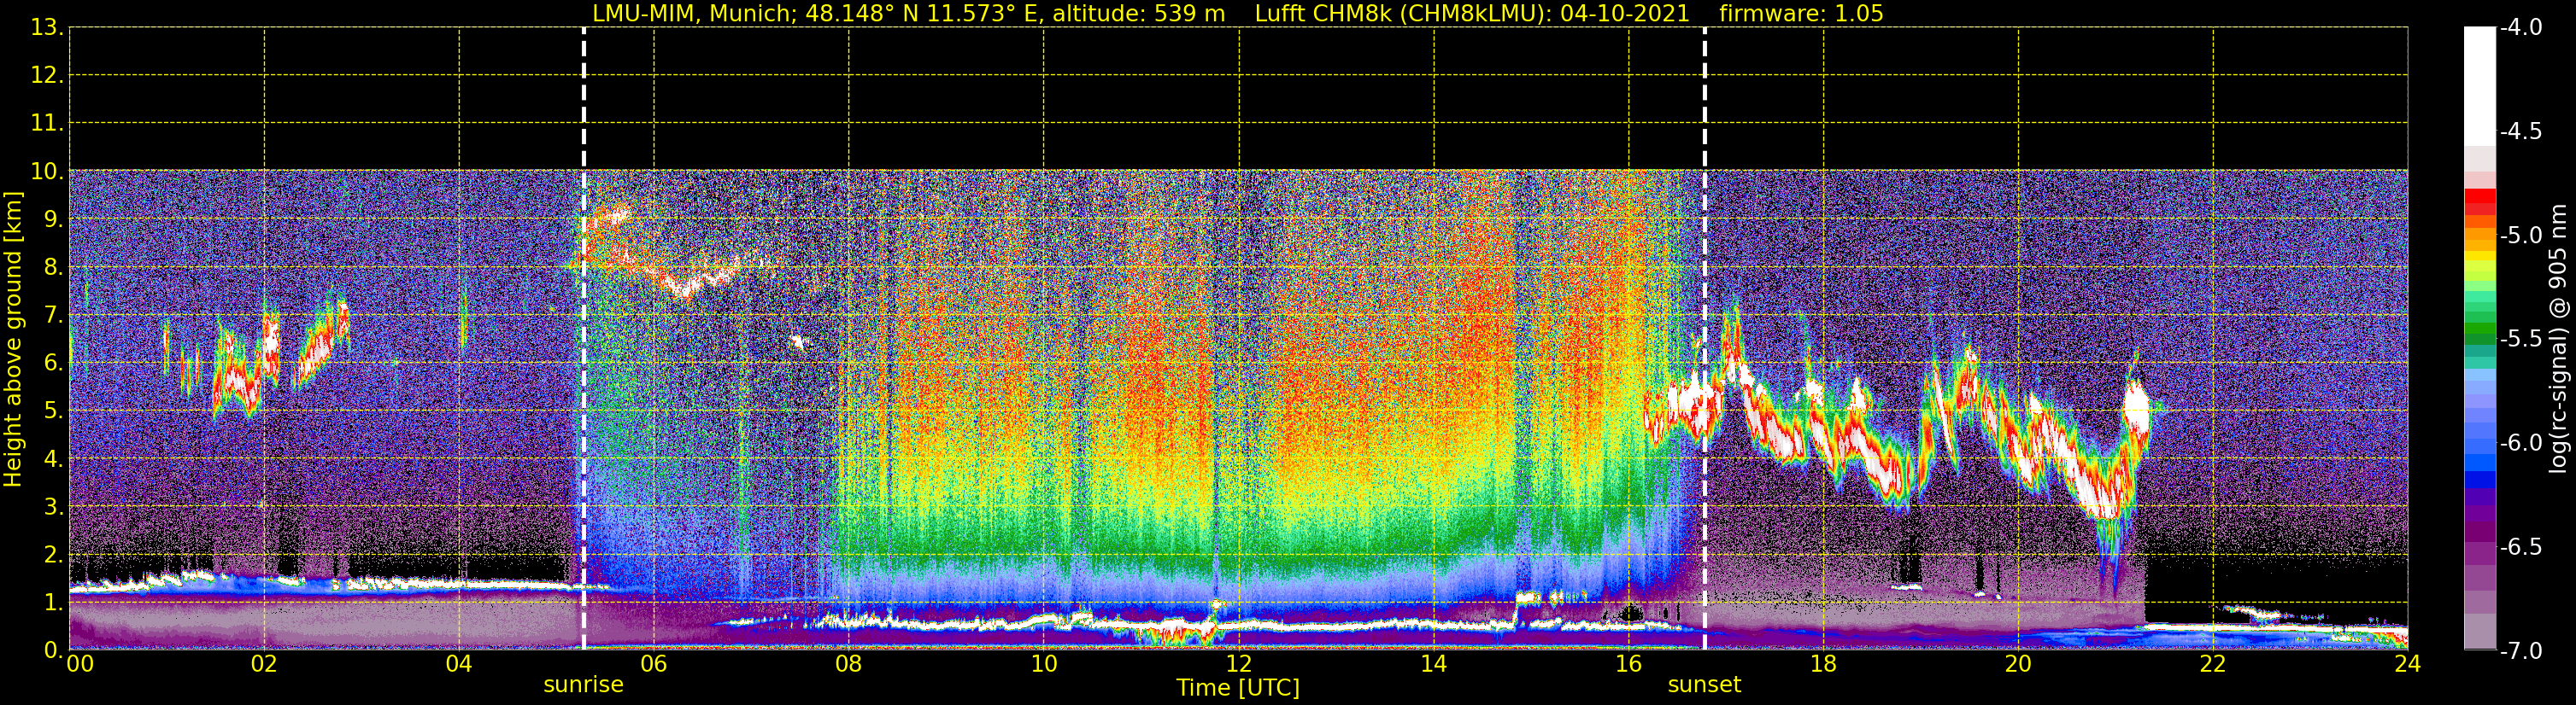Screen dimensions: 2576x705
Task: Click the 'Height above ground [km]' axis title
Action: (13, 340)
